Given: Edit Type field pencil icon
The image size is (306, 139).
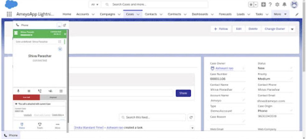Looking at the screenshot, I should [244, 110].
